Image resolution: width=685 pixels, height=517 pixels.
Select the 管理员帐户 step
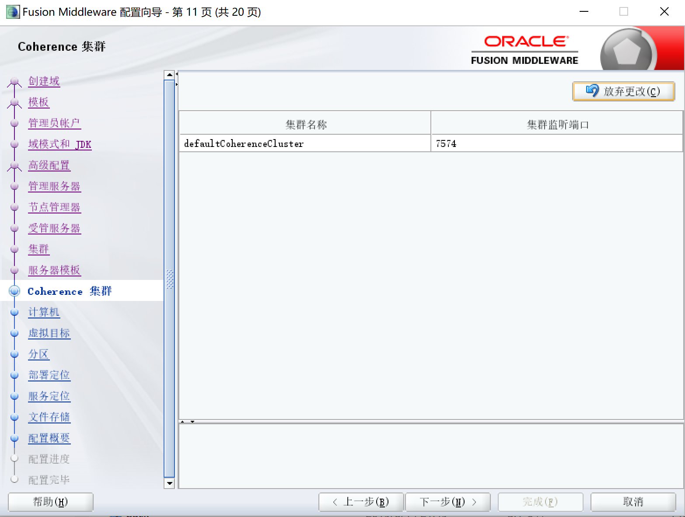pyautogui.click(x=54, y=123)
